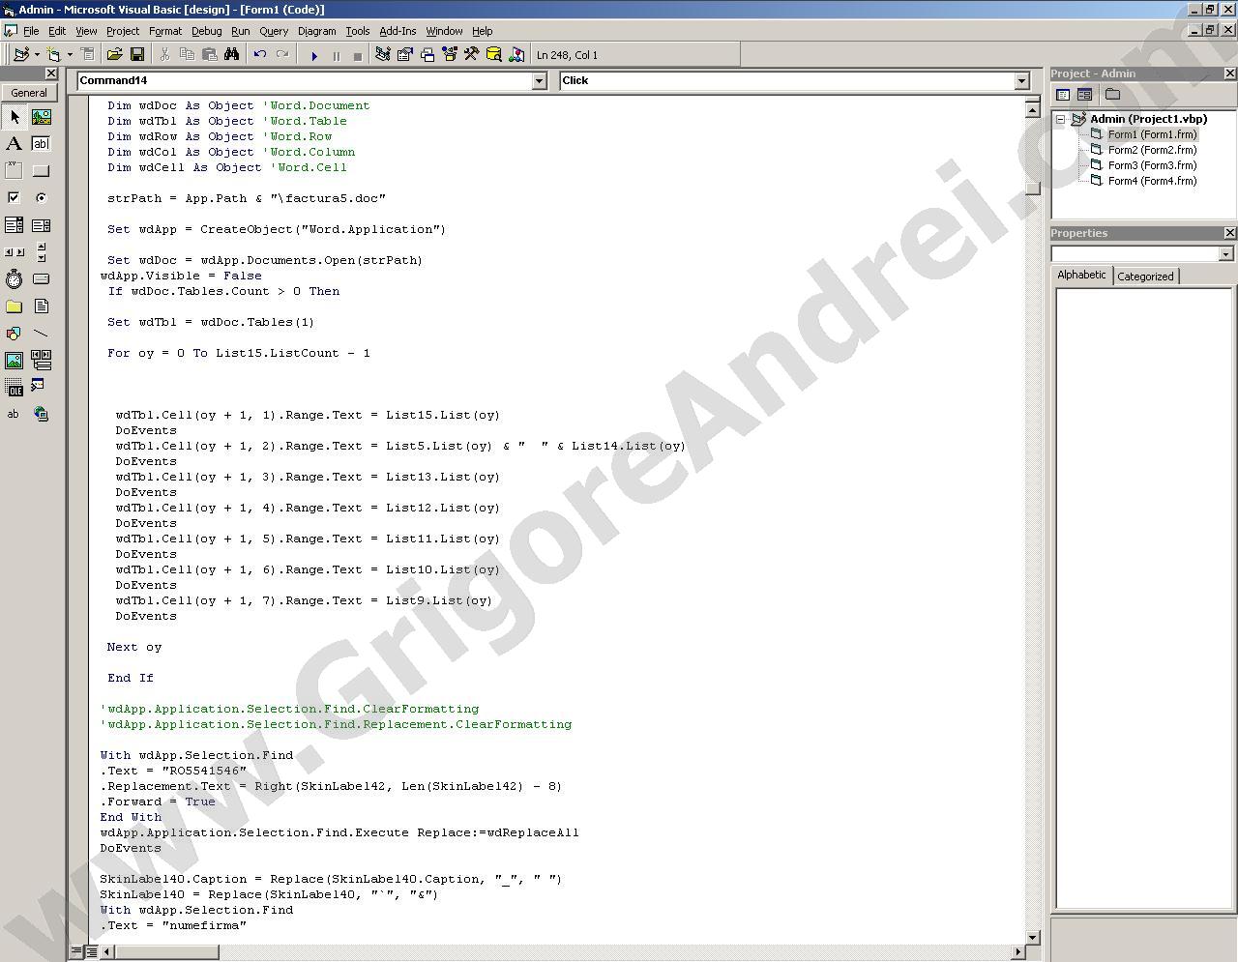Screen dimensions: 1238x962
Task: Open the Form Layout Window icon
Action: pyautogui.click(x=427, y=55)
